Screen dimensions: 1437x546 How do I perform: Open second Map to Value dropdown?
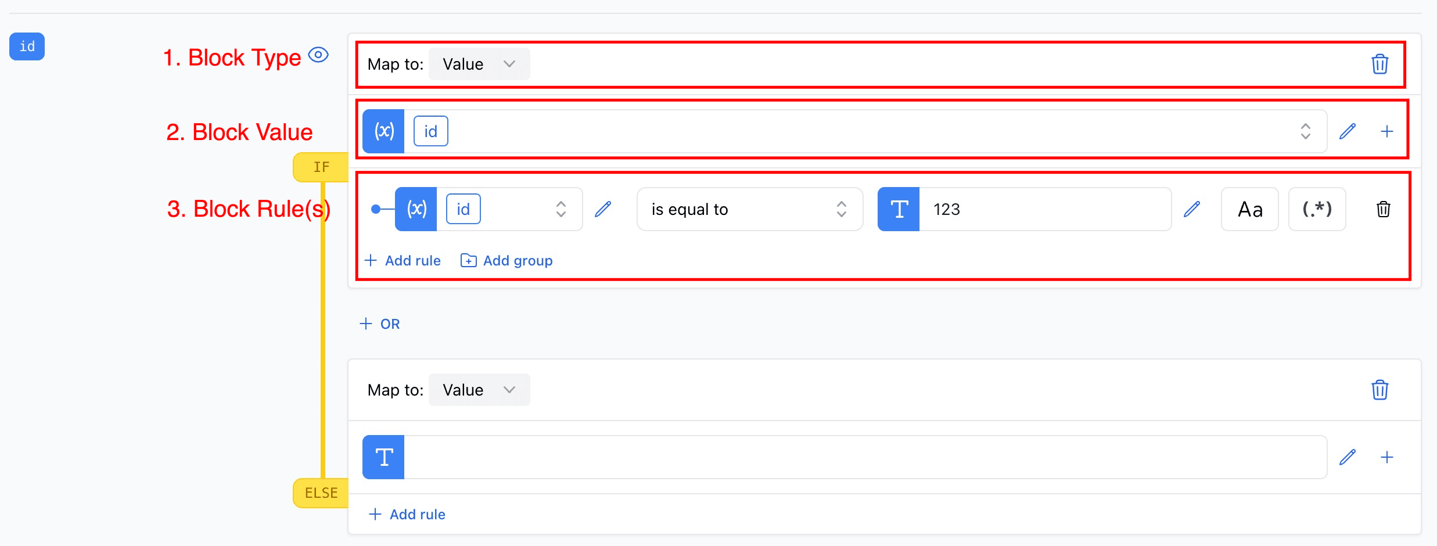479,390
